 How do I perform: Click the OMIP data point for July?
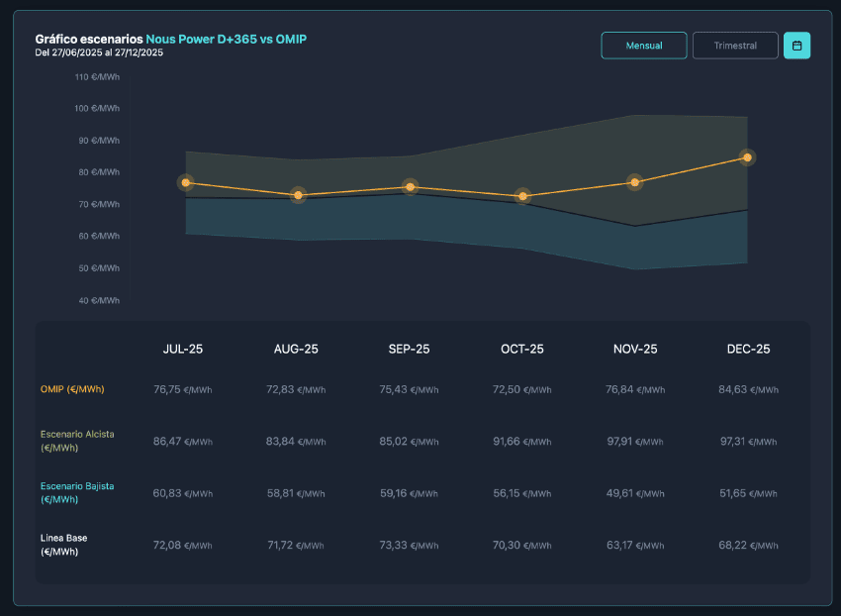pyautogui.click(x=185, y=182)
